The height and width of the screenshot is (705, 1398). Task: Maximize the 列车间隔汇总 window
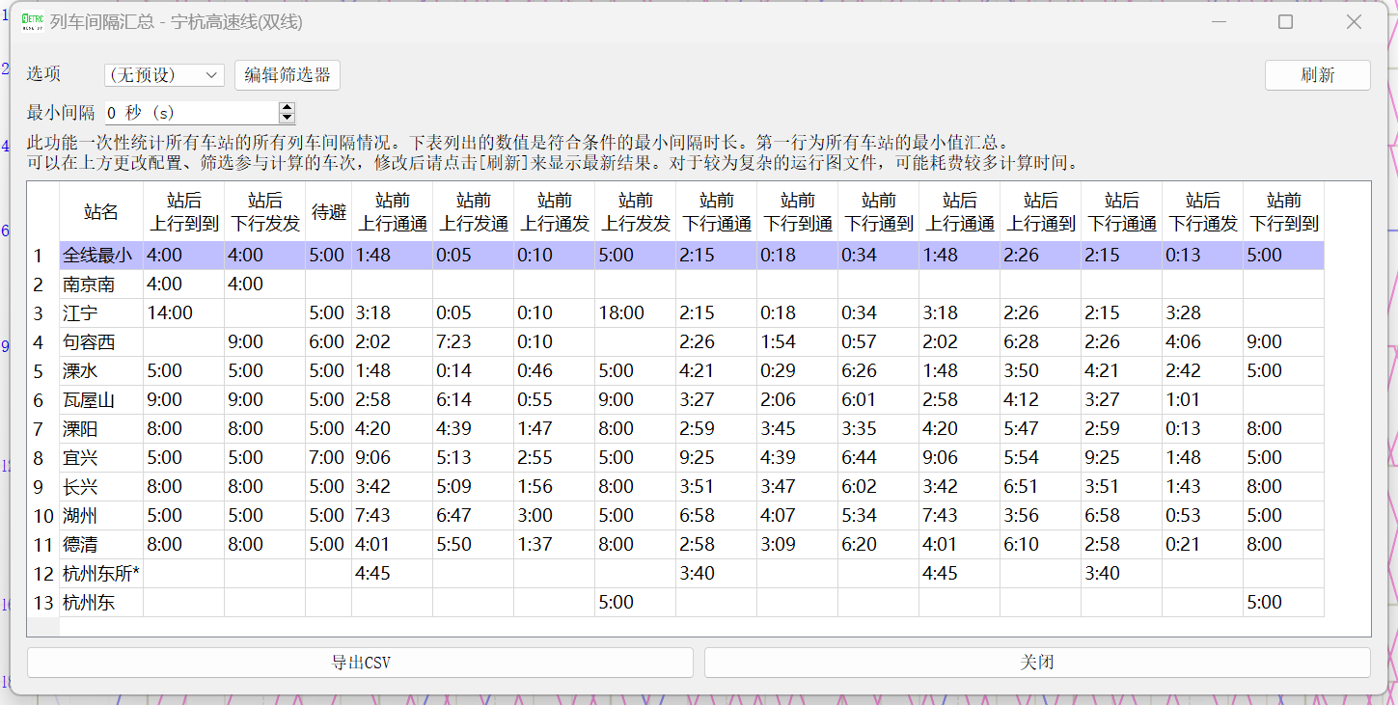1285,21
